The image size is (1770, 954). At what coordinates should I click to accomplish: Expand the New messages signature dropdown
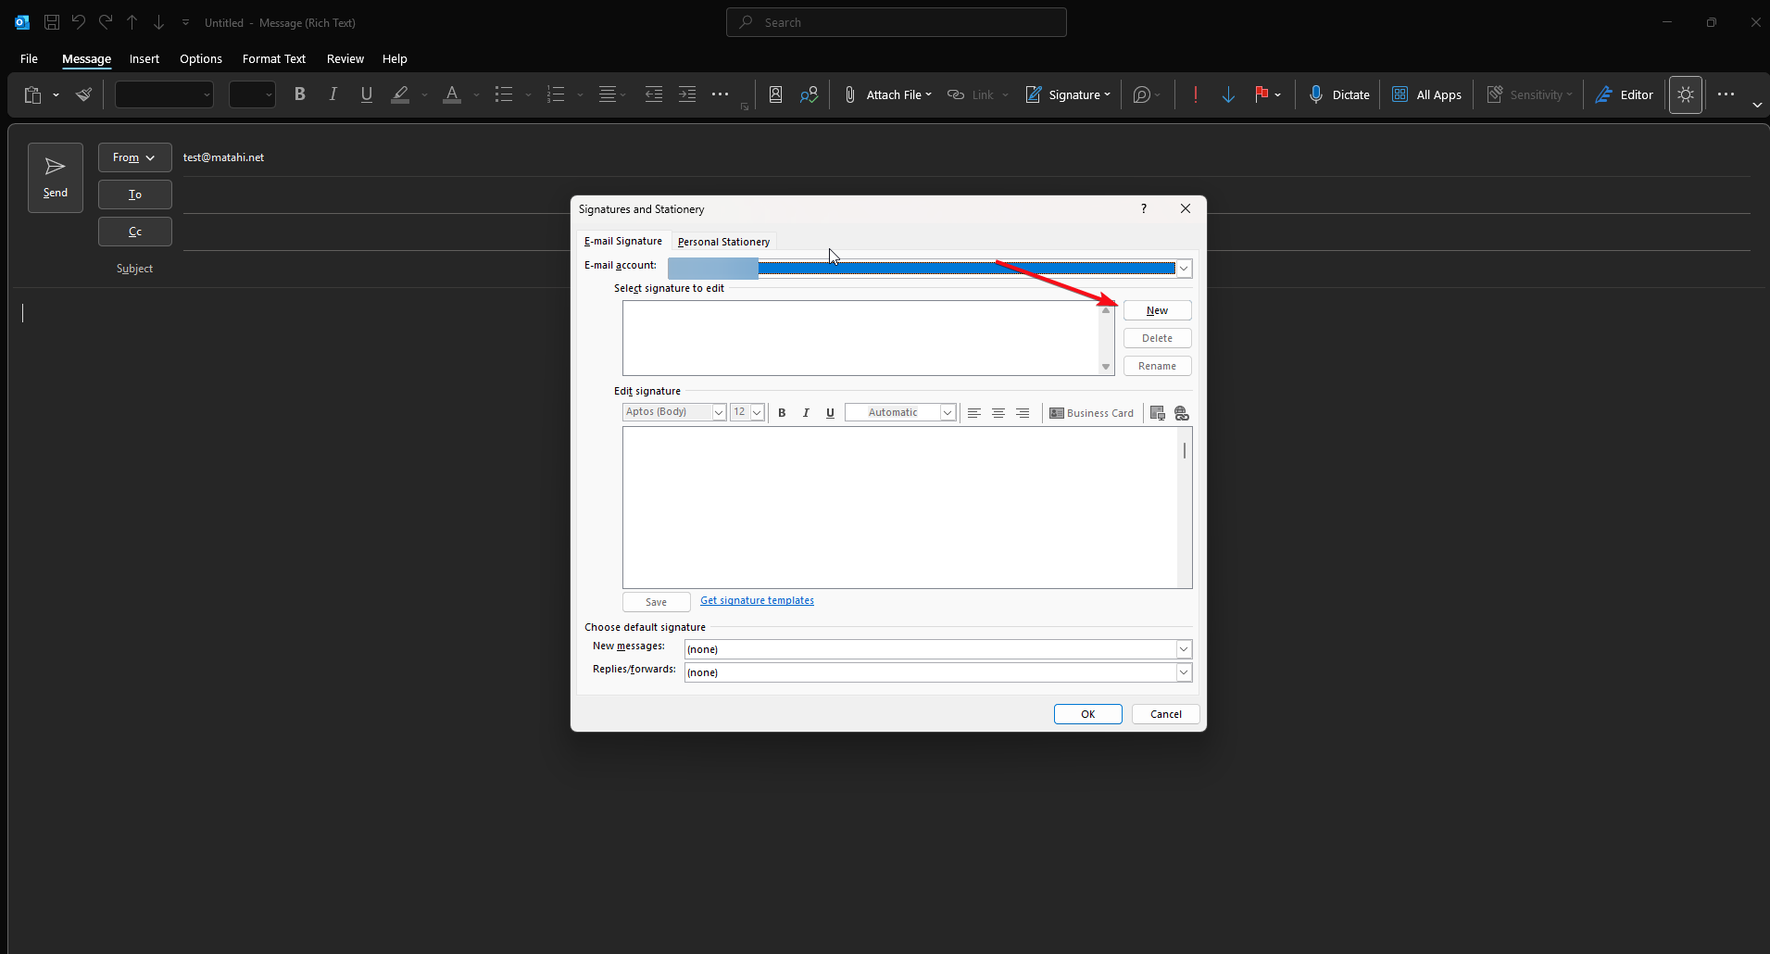1183,649
